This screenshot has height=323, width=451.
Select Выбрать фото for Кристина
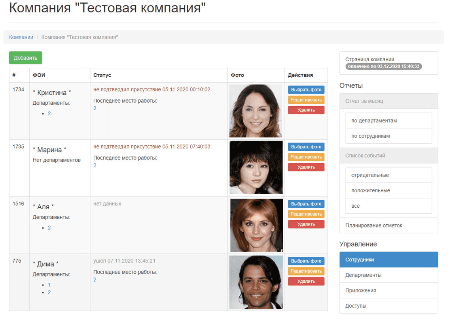coord(306,90)
